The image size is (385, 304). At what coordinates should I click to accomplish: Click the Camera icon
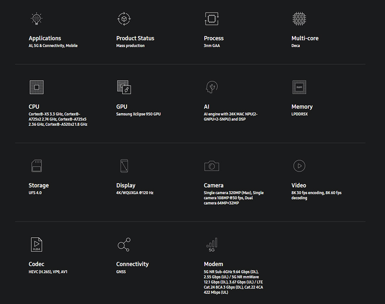tap(212, 166)
